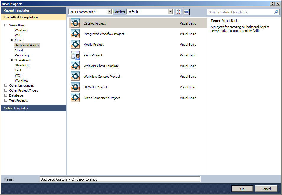Screen dimensions: 282x195
Task: Expand the Office tree node
Action: click(11, 40)
